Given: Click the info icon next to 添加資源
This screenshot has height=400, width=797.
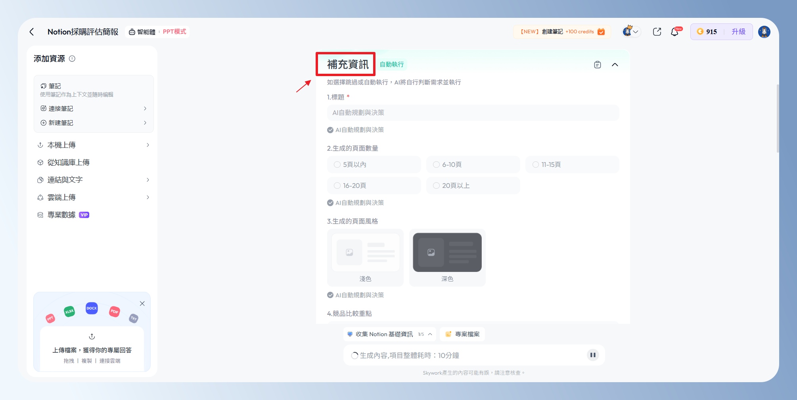Looking at the screenshot, I should pyautogui.click(x=72, y=59).
